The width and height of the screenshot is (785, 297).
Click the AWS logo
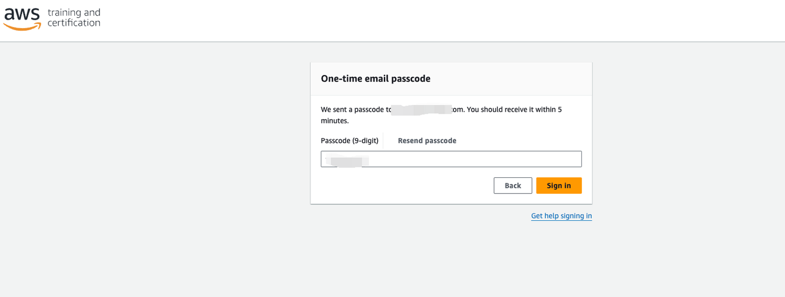pos(22,18)
